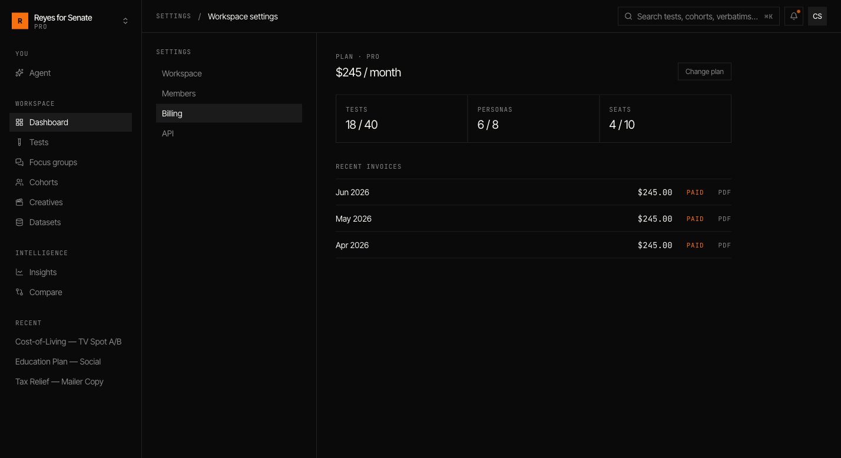Click the $245.00 amount for Jun 2026
The width and height of the screenshot is (841, 458).
coord(655,192)
